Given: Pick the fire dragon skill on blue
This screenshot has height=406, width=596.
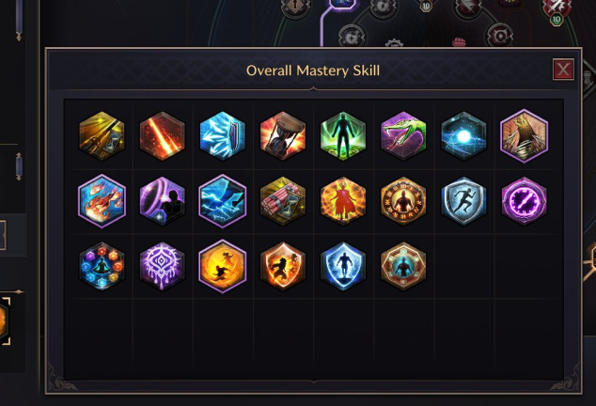Looking at the screenshot, I should coord(102,201).
